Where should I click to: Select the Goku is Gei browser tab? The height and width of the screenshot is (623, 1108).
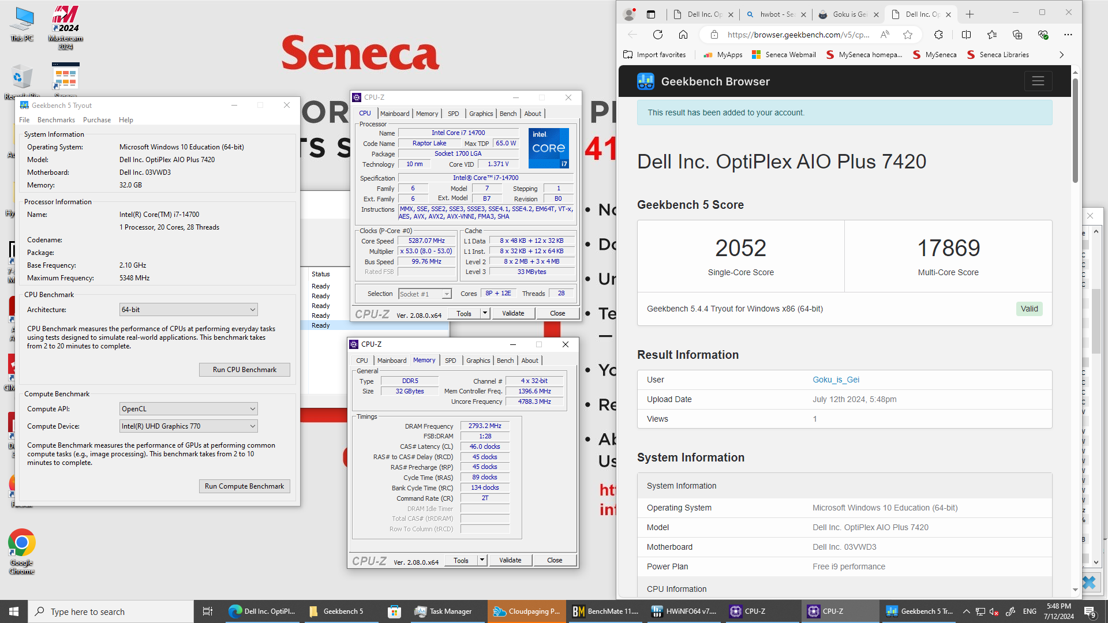(849, 14)
